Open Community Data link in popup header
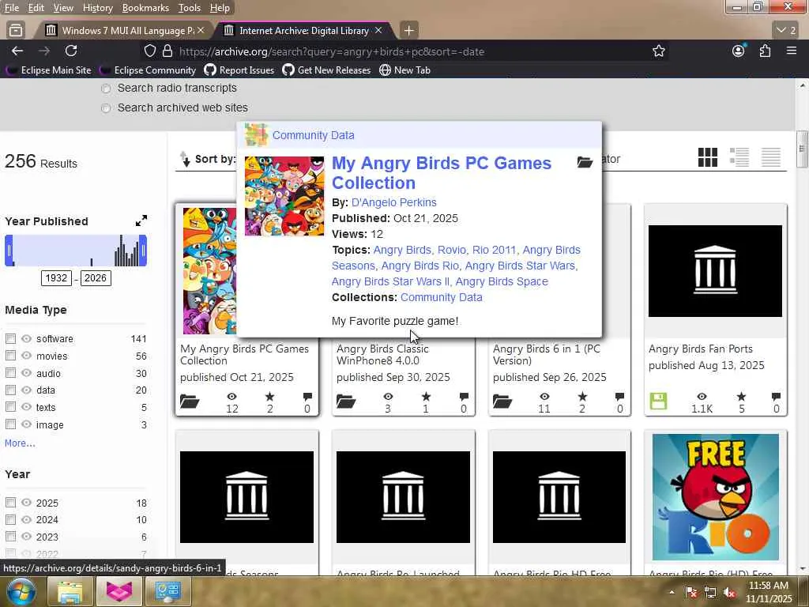The image size is (809, 607). pos(313,135)
